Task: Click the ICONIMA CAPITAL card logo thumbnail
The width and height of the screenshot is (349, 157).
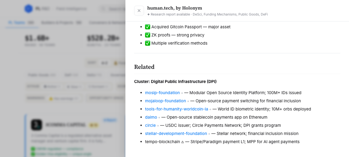Action: 37,125
